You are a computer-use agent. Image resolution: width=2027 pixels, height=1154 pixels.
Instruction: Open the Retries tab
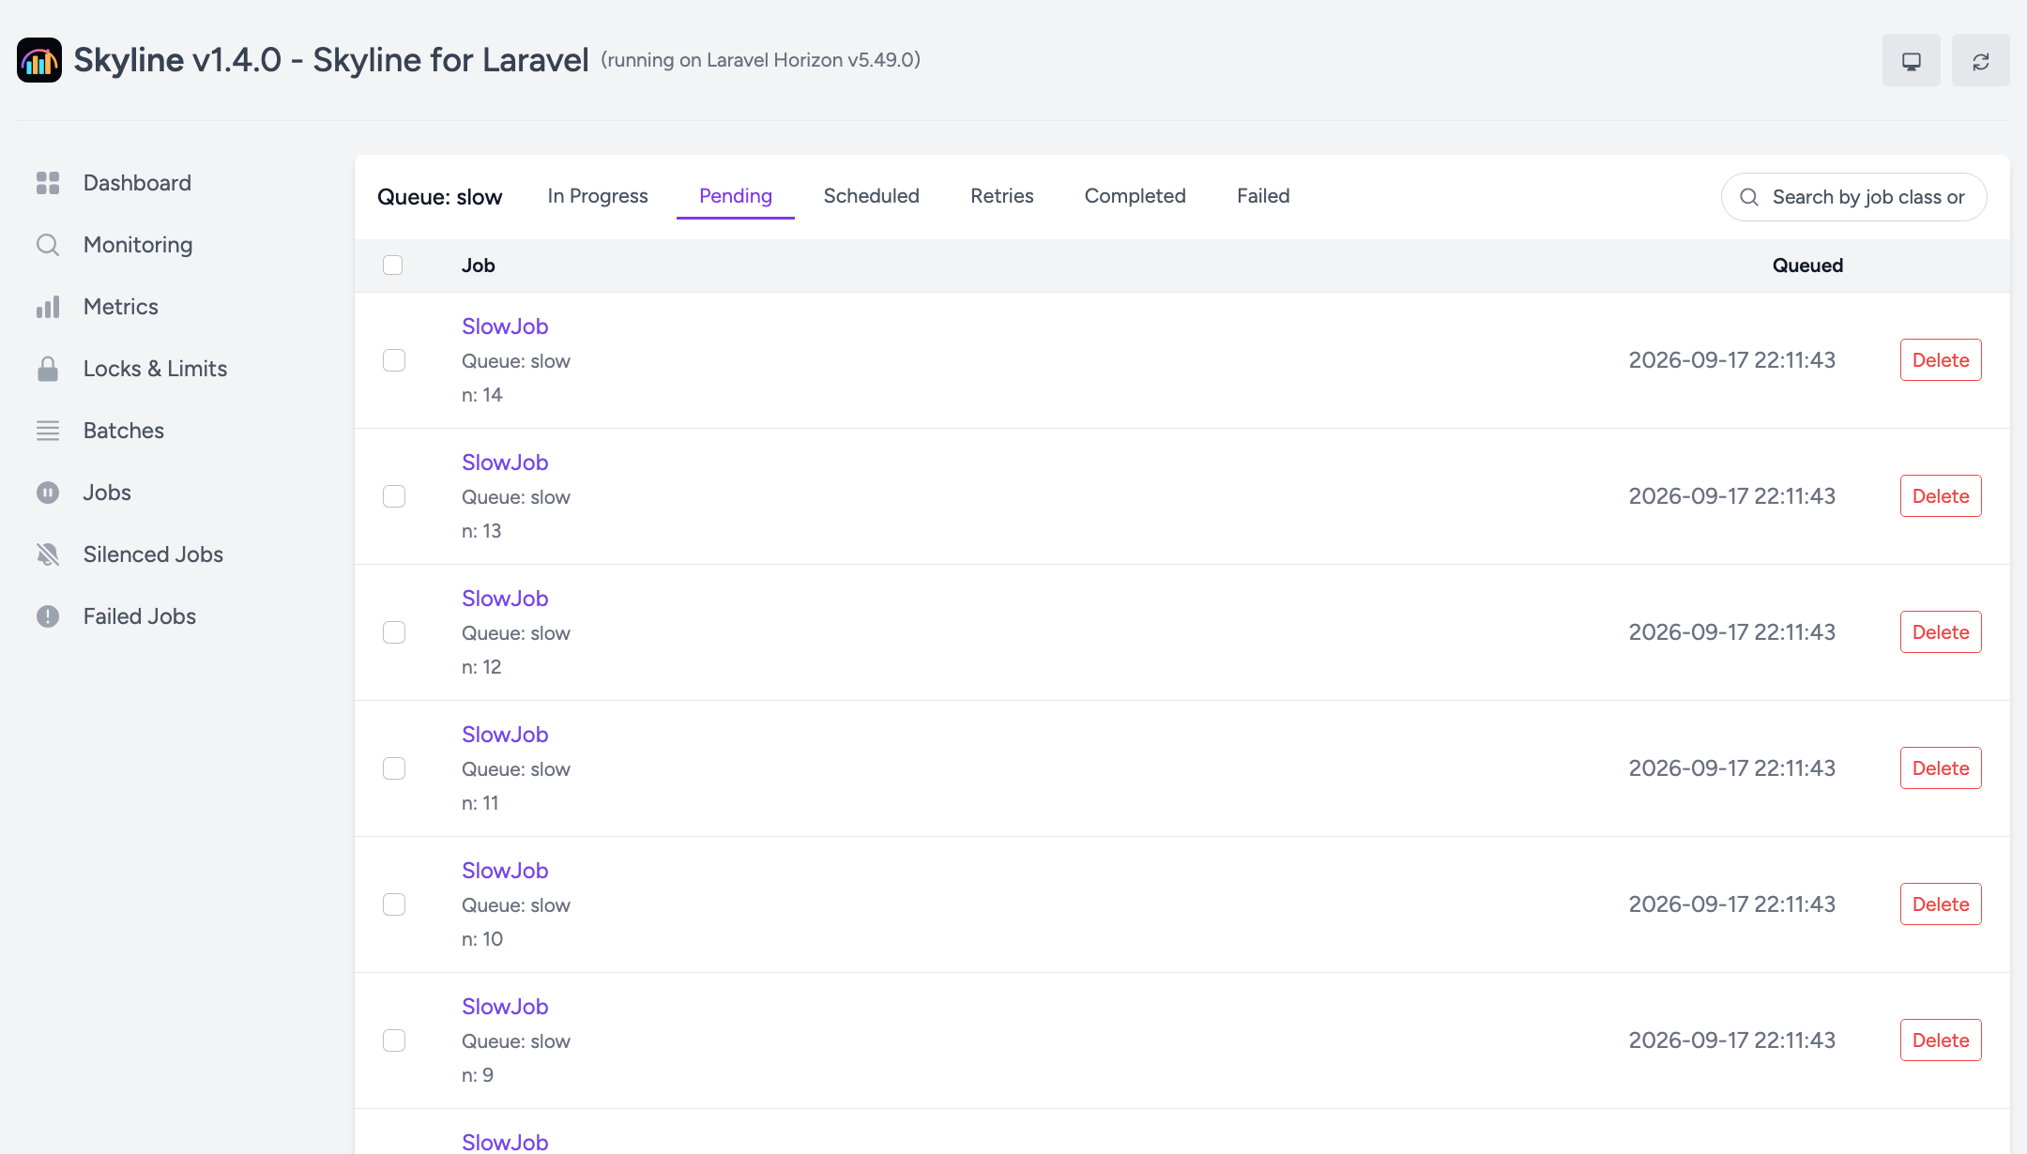(1002, 196)
